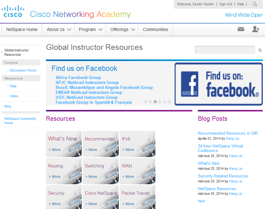This screenshot has height=209, width=265.
Task: Click Program menu label
Action: click(87, 29)
